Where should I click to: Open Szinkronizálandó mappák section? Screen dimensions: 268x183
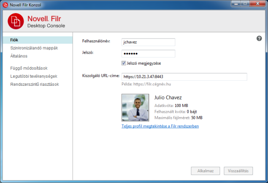click(34, 48)
